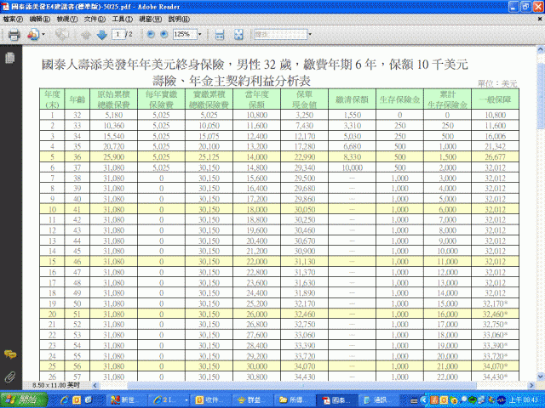Image resolution: width=545 pixels, height=408 pixels.
Task: Go to next page with blue down arrow
Action: (x=102, y=35)
